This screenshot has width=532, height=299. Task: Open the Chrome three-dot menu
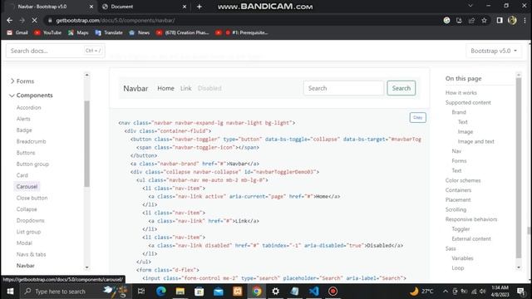point(525,20)
